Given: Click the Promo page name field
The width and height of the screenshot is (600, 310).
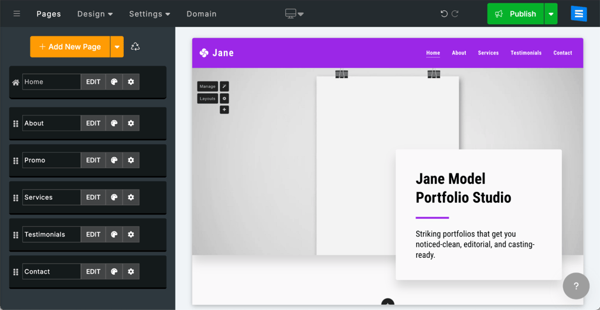Looking at the screenshot, I should (x=52, y=161).
